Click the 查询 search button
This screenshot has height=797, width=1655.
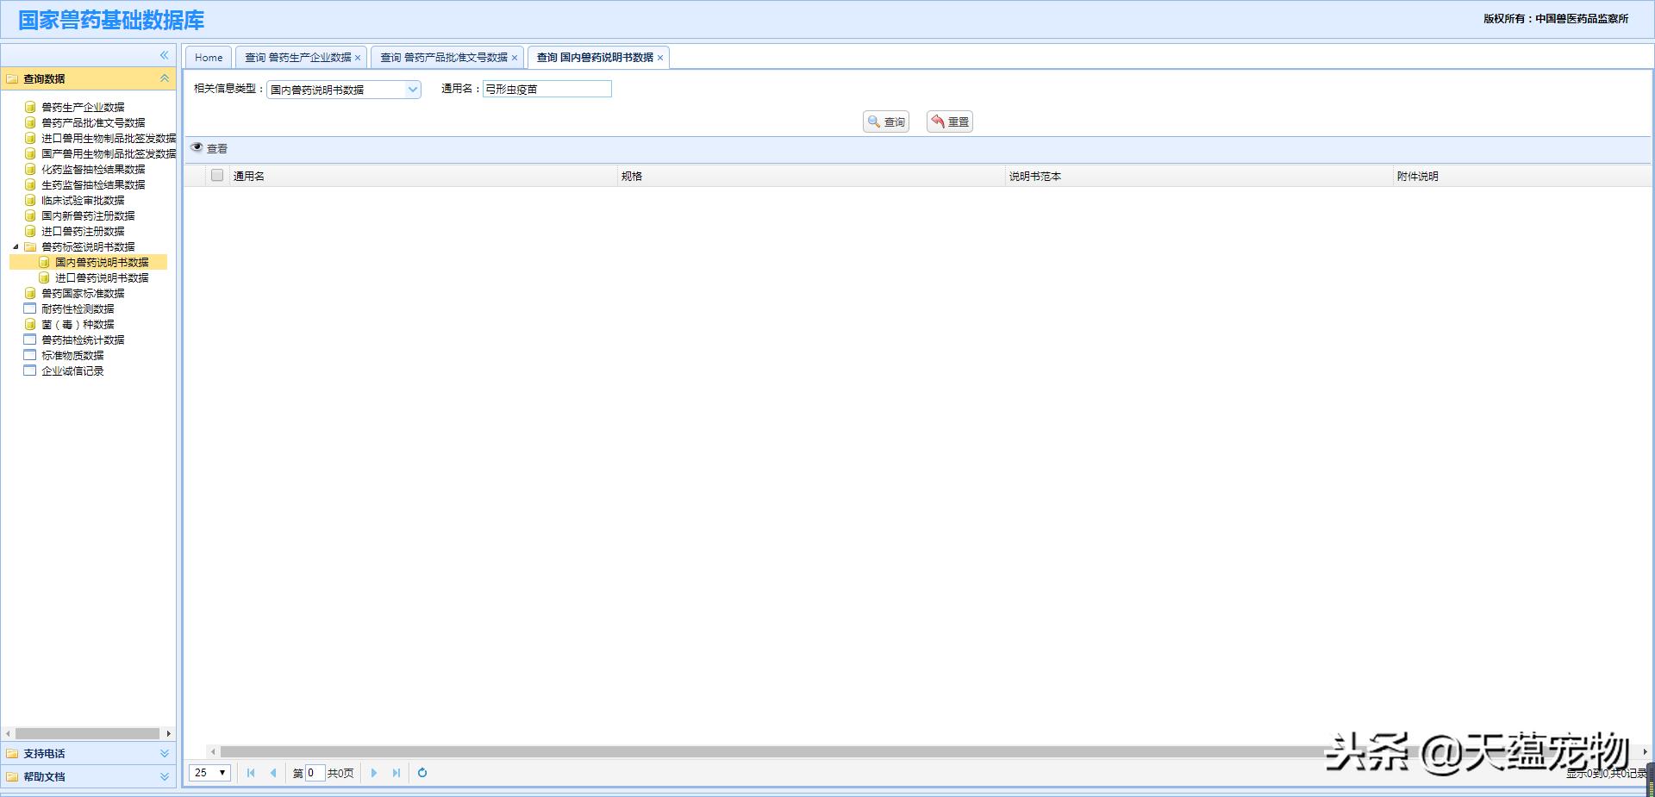tap(886, 122)
